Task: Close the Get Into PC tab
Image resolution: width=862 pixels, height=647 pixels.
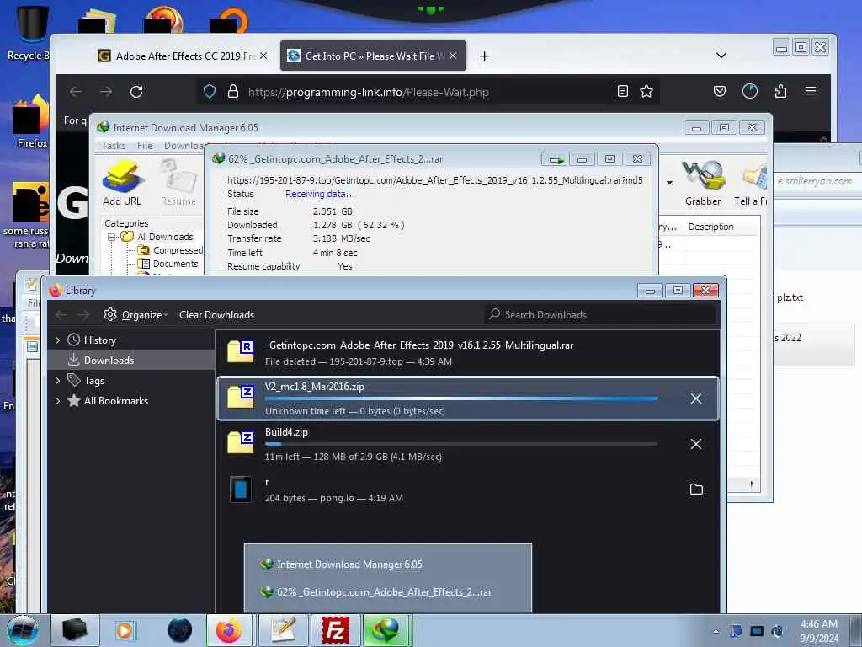Action: click(x=453, y=56)
